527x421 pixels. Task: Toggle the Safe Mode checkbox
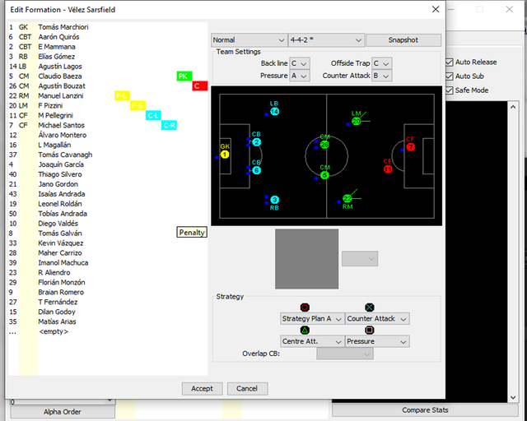[x=450, y=90]
